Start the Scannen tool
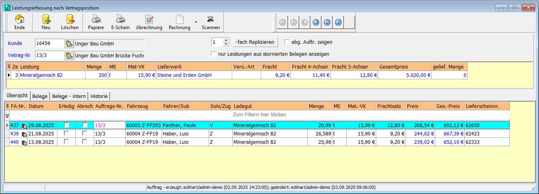 210,22
